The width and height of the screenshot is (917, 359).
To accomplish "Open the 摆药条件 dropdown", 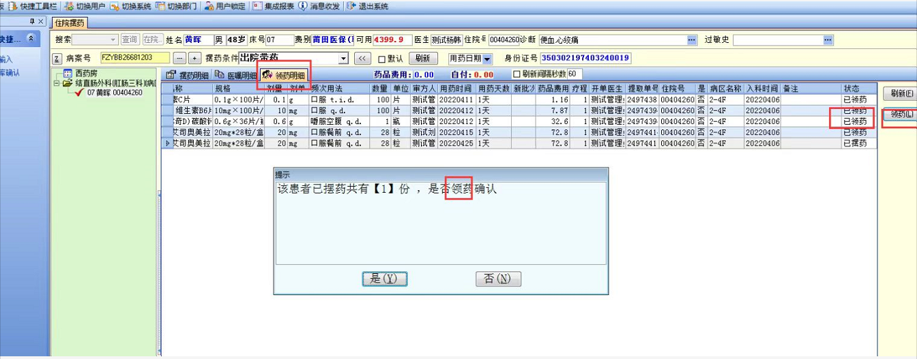I will pyautogui.click(x=344, y=59).
